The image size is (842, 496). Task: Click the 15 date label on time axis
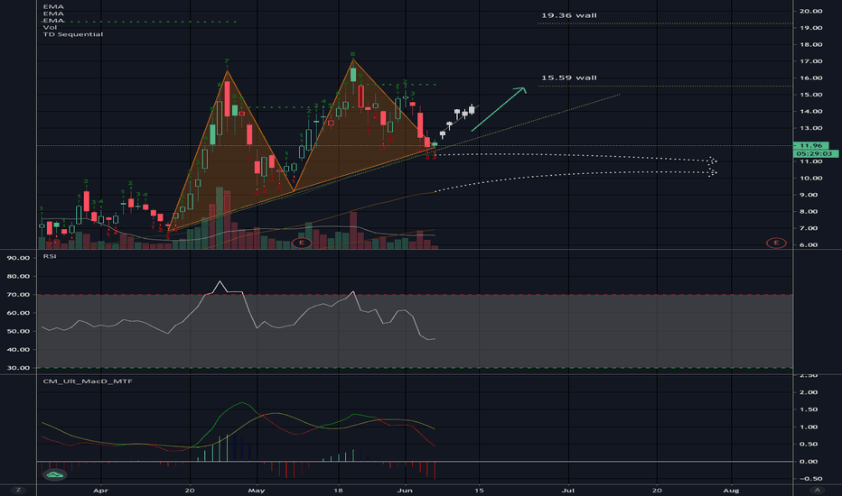[x=479, y=490]
